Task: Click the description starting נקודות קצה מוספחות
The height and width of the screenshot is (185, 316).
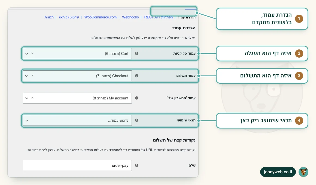Action: [x=111, y=150]
